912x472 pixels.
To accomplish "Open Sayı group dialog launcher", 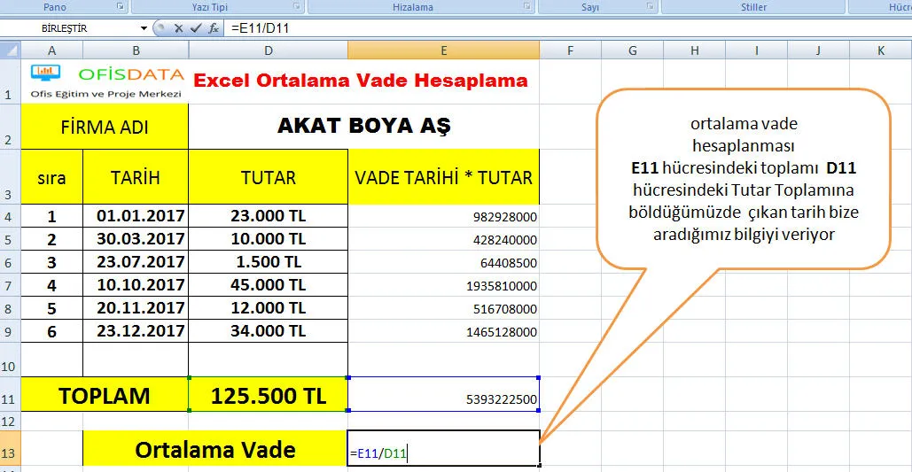I will [x=651, y=7].
